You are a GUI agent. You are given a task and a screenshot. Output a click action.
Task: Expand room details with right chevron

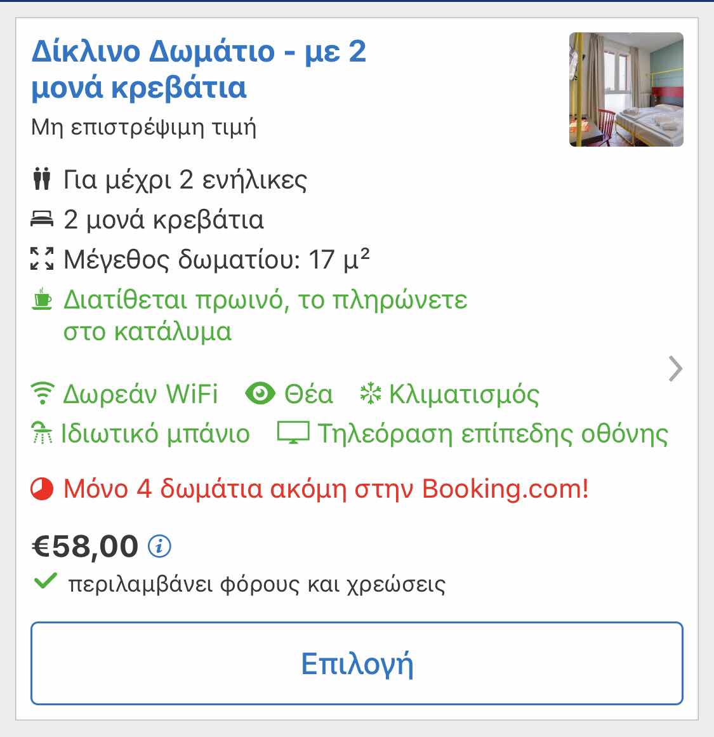675,369
